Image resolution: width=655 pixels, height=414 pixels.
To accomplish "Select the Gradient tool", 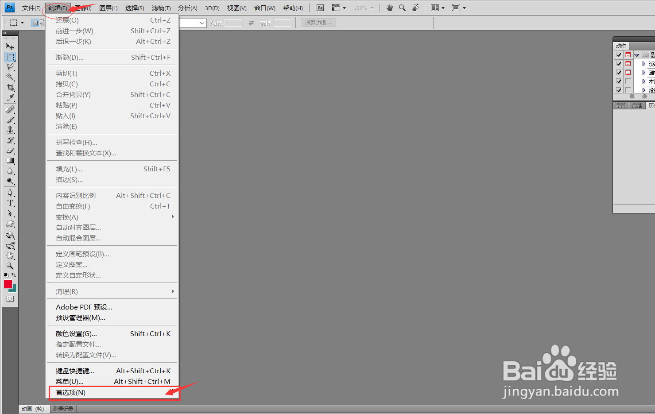I will (10, 161).
